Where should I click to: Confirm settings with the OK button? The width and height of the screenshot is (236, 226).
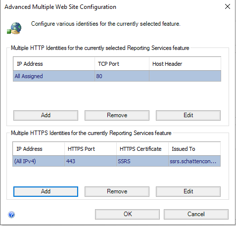[127, 214]
